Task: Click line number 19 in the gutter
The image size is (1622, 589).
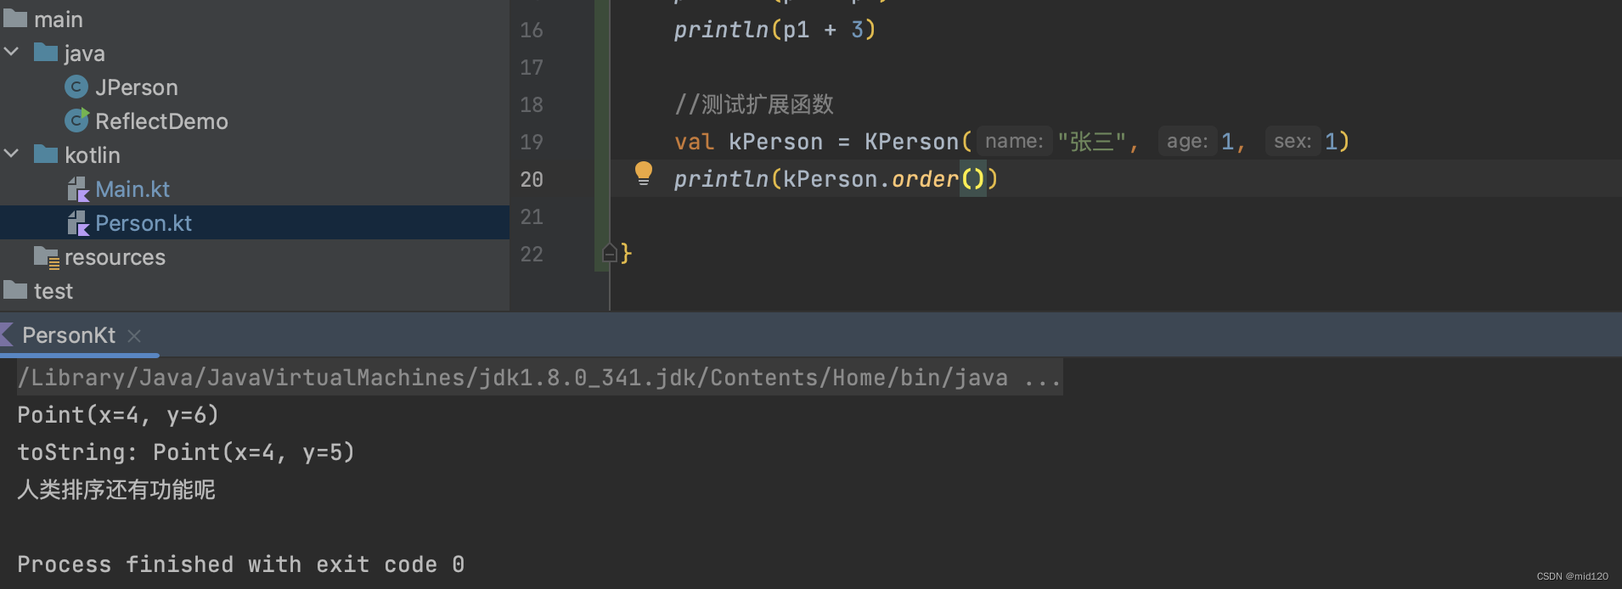Action: pyautogui.click(x=532, y=142)
